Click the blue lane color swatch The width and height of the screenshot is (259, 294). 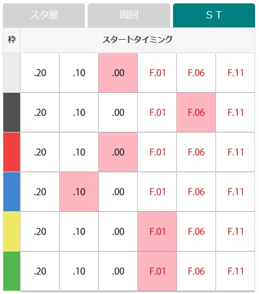click(12, 192)
